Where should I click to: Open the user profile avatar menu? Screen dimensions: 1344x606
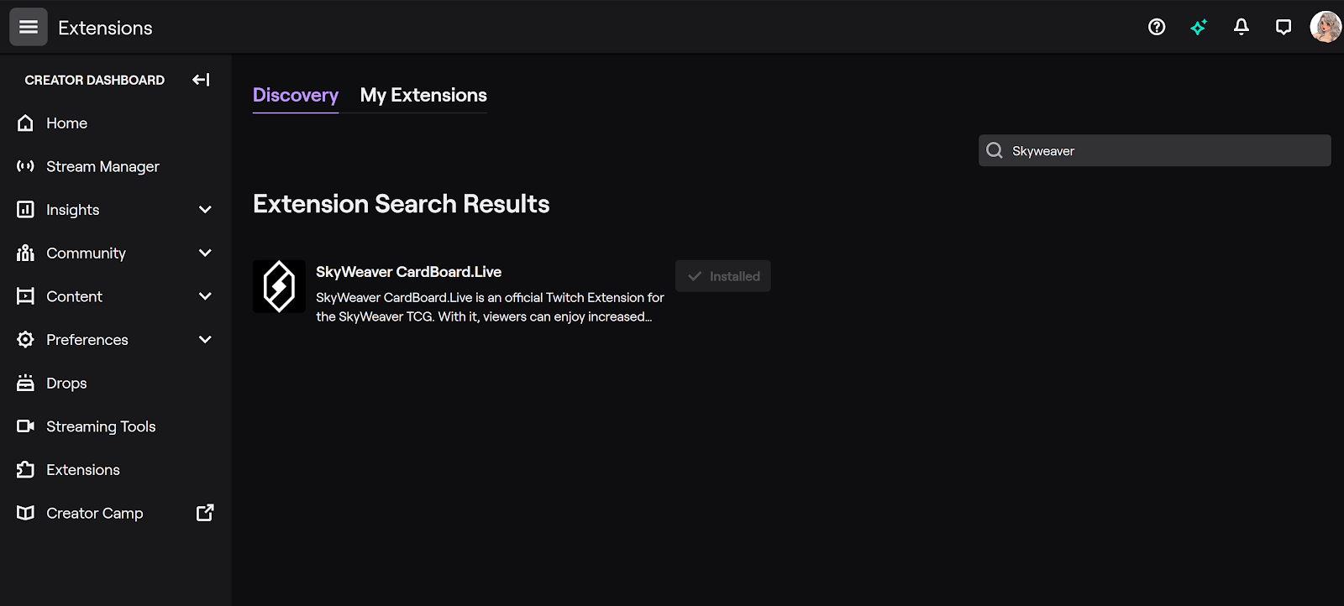pos(1326,27)
